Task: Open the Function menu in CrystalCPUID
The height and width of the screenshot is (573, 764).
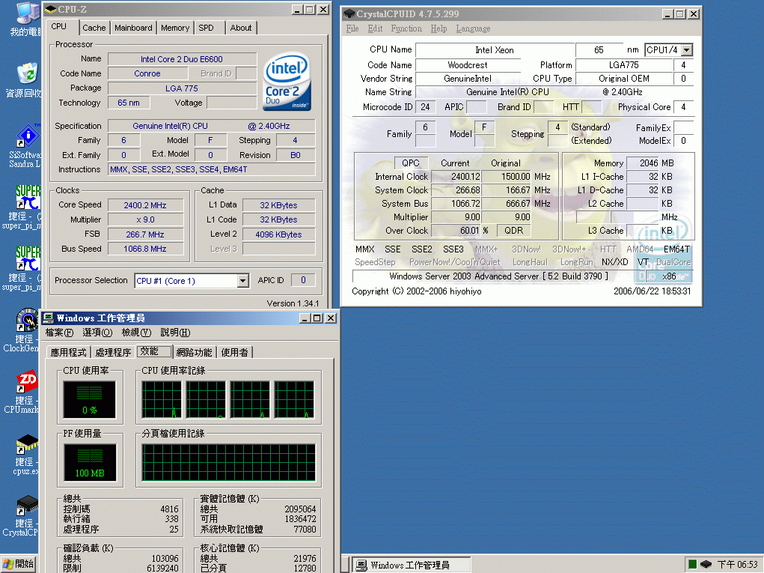Action: 406,28
